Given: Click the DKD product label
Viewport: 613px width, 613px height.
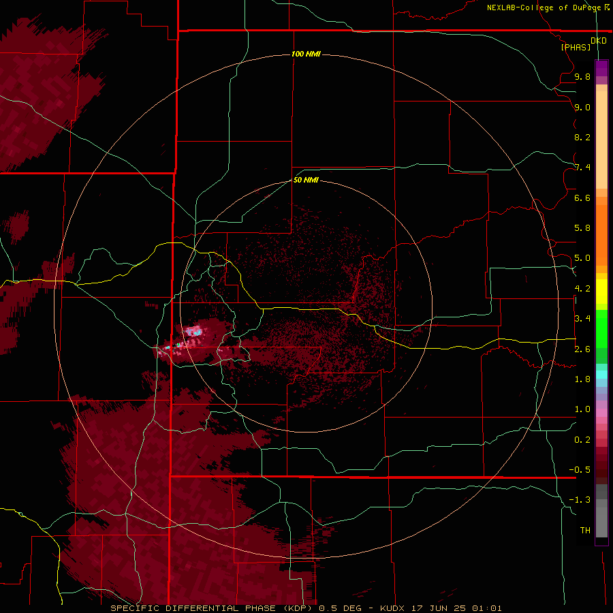Looking at the screenshot, I should [599, 41].
